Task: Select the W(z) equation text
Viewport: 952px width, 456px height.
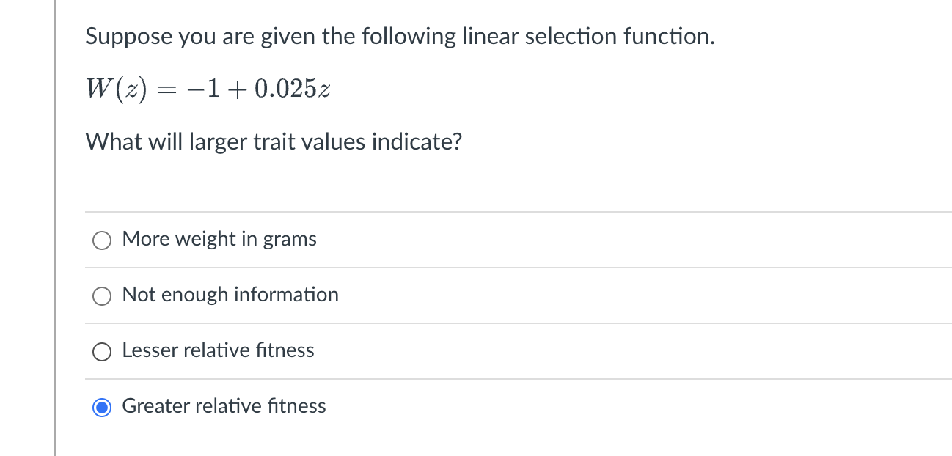Action: tap(208, 87)
